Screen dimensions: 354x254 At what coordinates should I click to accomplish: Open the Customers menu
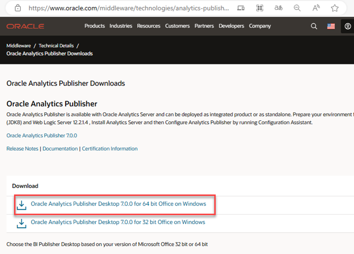[177, 26]
